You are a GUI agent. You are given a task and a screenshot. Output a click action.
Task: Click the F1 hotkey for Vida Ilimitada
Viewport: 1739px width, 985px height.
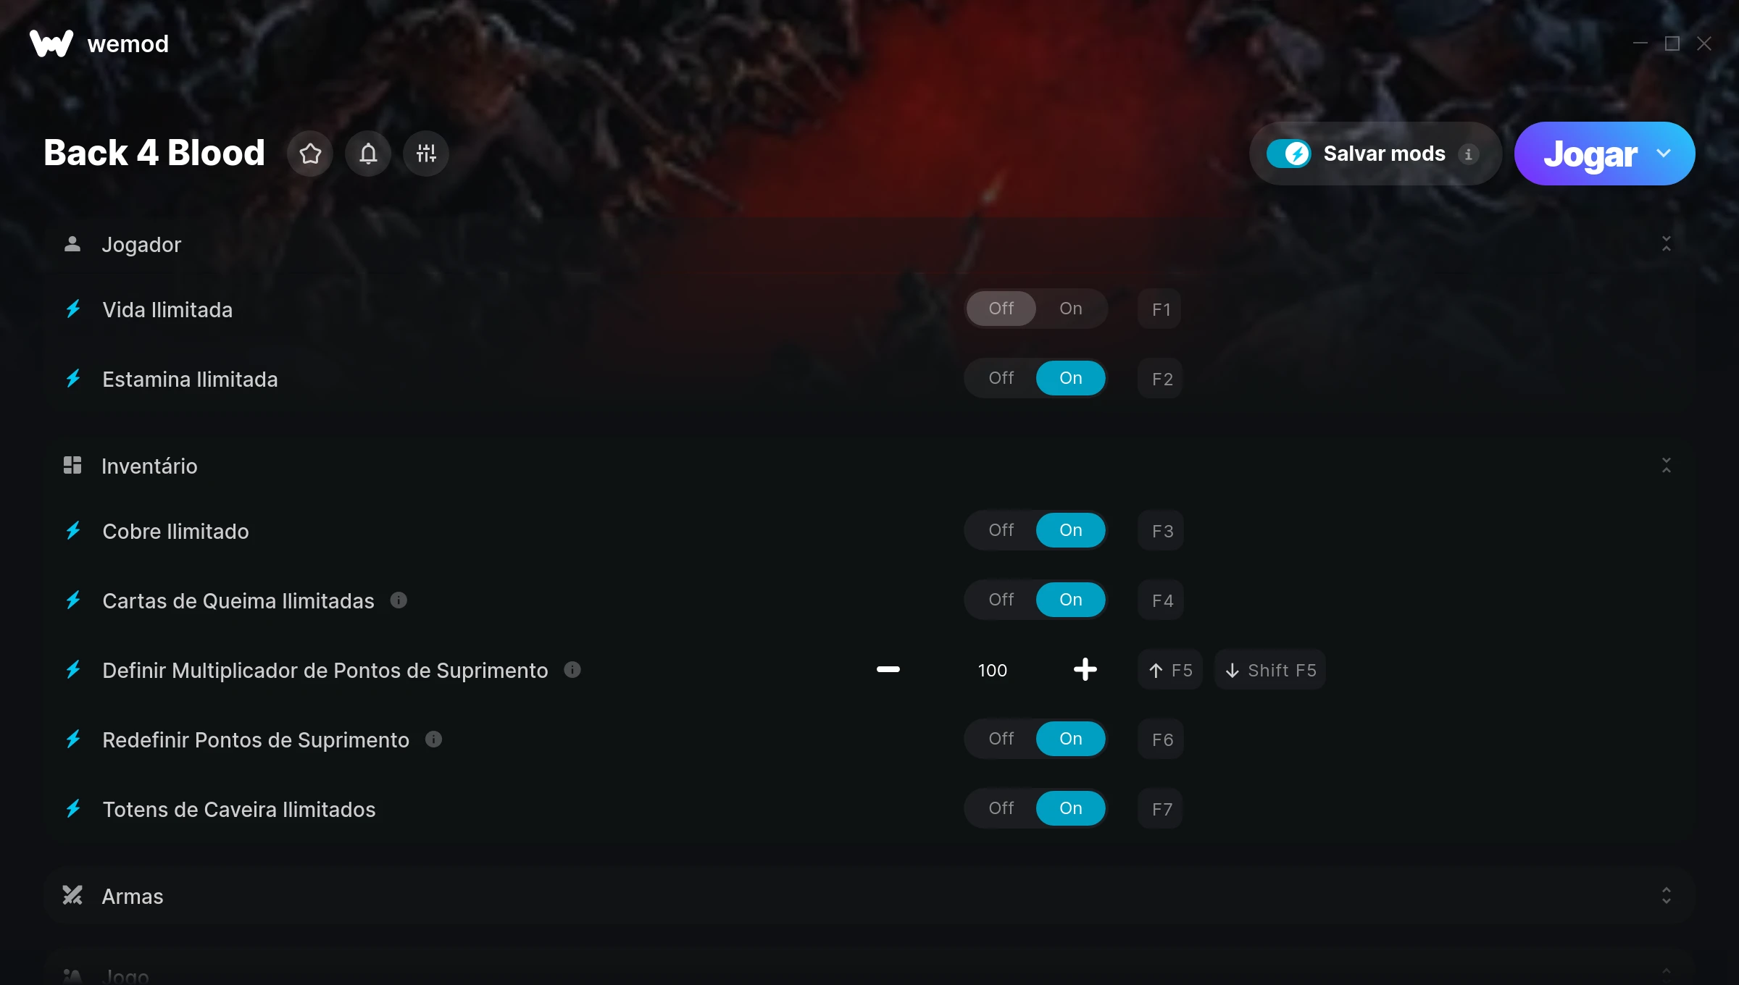(1161, 309)
